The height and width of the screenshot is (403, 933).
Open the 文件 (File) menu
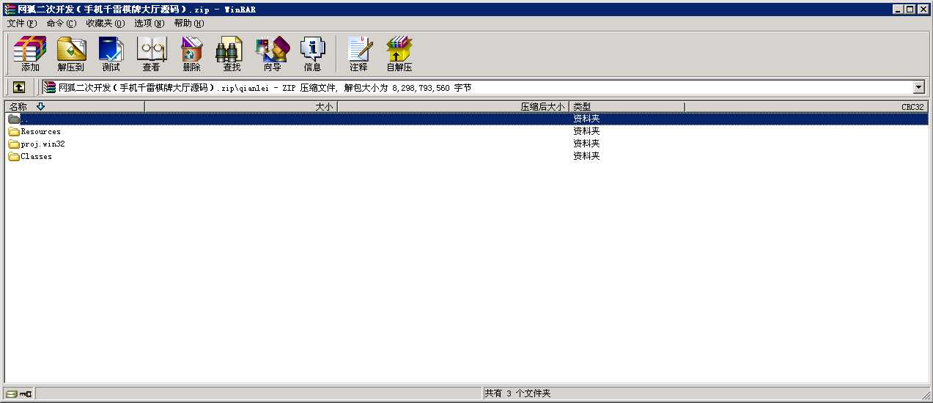[x=21, y=23]
